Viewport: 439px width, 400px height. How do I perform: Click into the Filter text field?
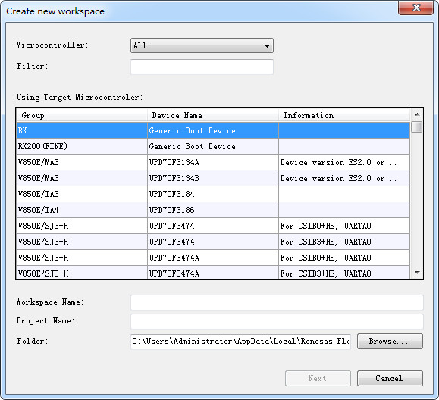[202, 67]
